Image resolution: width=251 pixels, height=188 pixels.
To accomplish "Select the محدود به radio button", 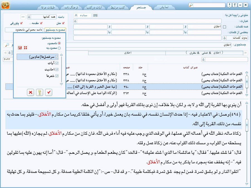I will click(x=59, y=48).
